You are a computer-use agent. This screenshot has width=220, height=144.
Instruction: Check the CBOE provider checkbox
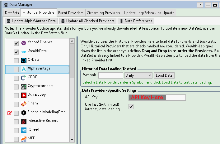16,78
